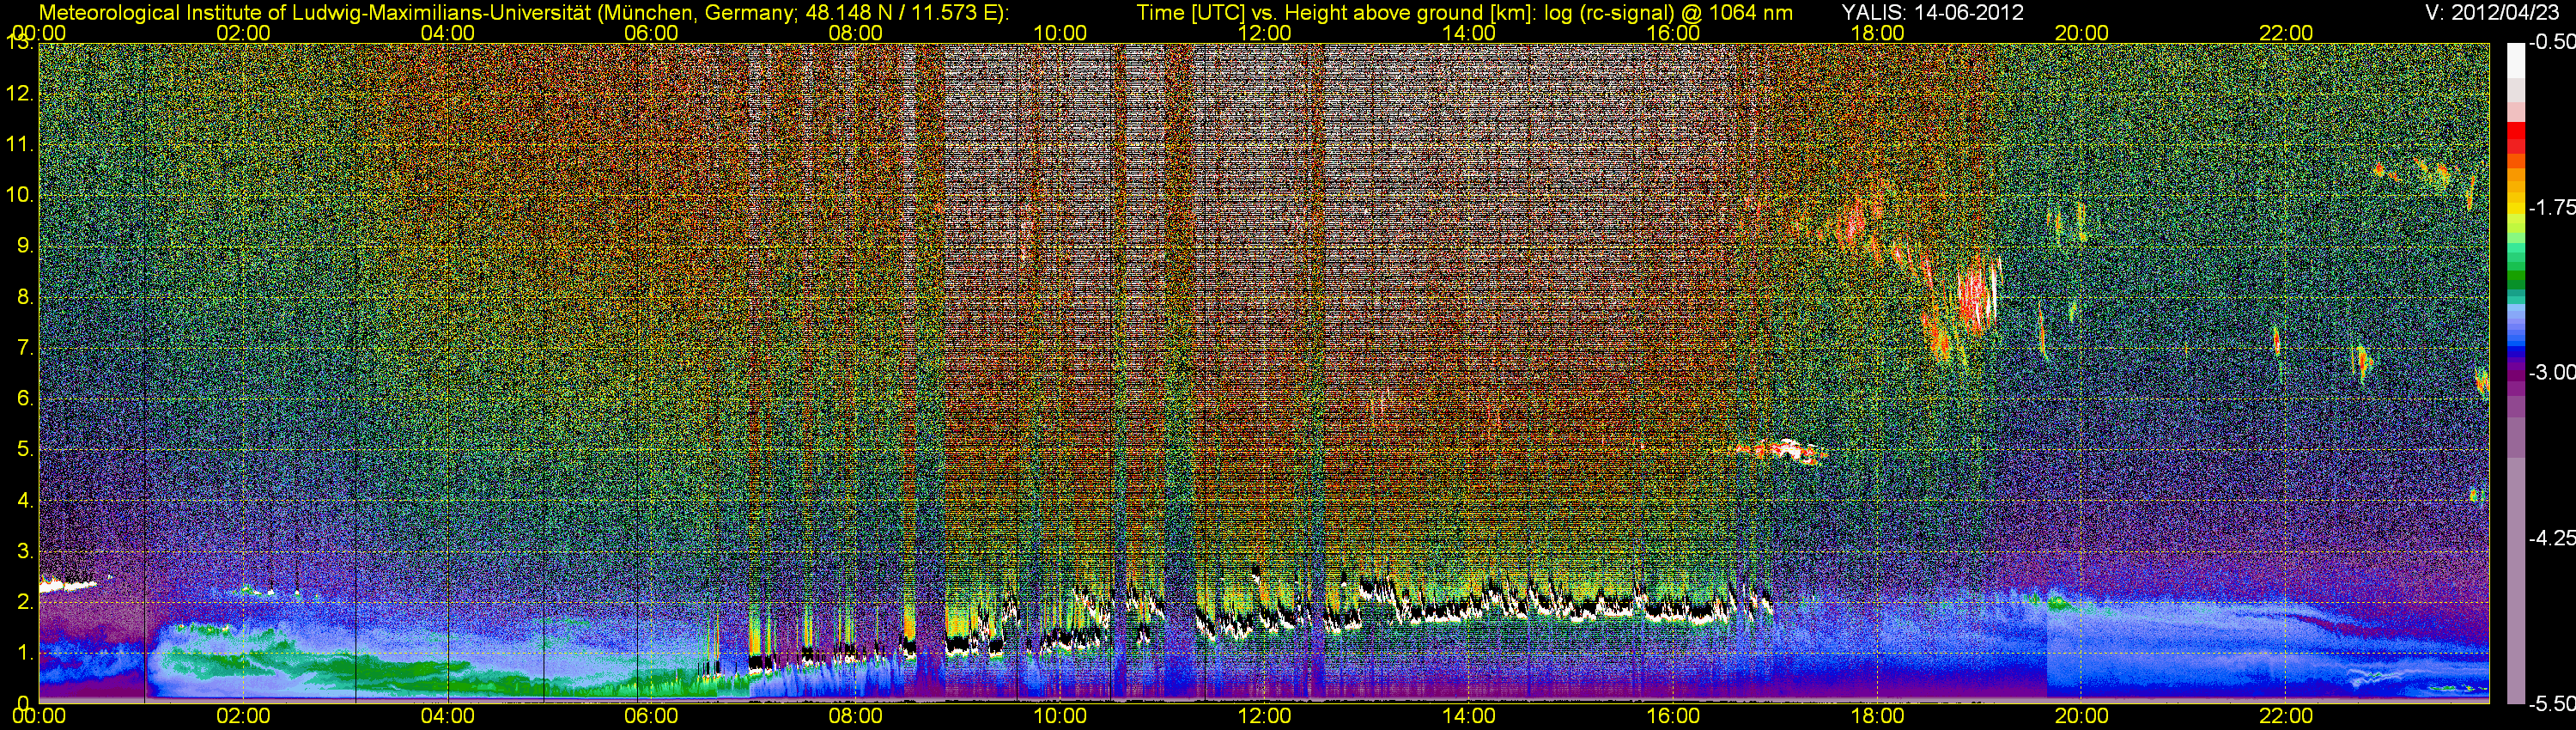Select "06:00" on the bottom time axis
2576x730 pixels.
[651, 716]
